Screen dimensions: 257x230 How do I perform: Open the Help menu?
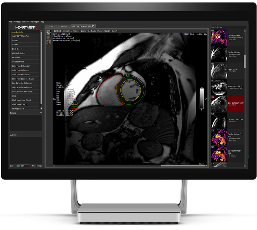(x=42, y=22)
